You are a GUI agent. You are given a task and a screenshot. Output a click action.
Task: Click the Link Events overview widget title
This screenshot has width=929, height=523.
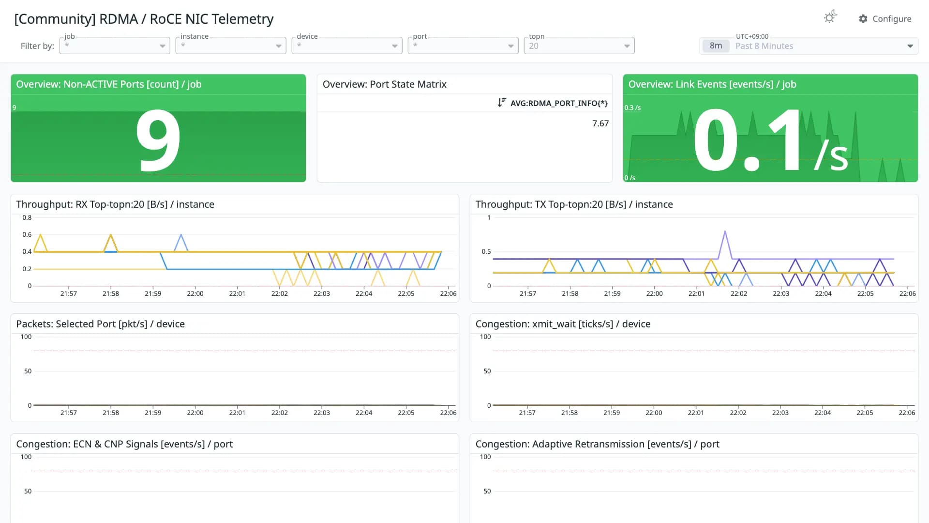tap(712, 84)
